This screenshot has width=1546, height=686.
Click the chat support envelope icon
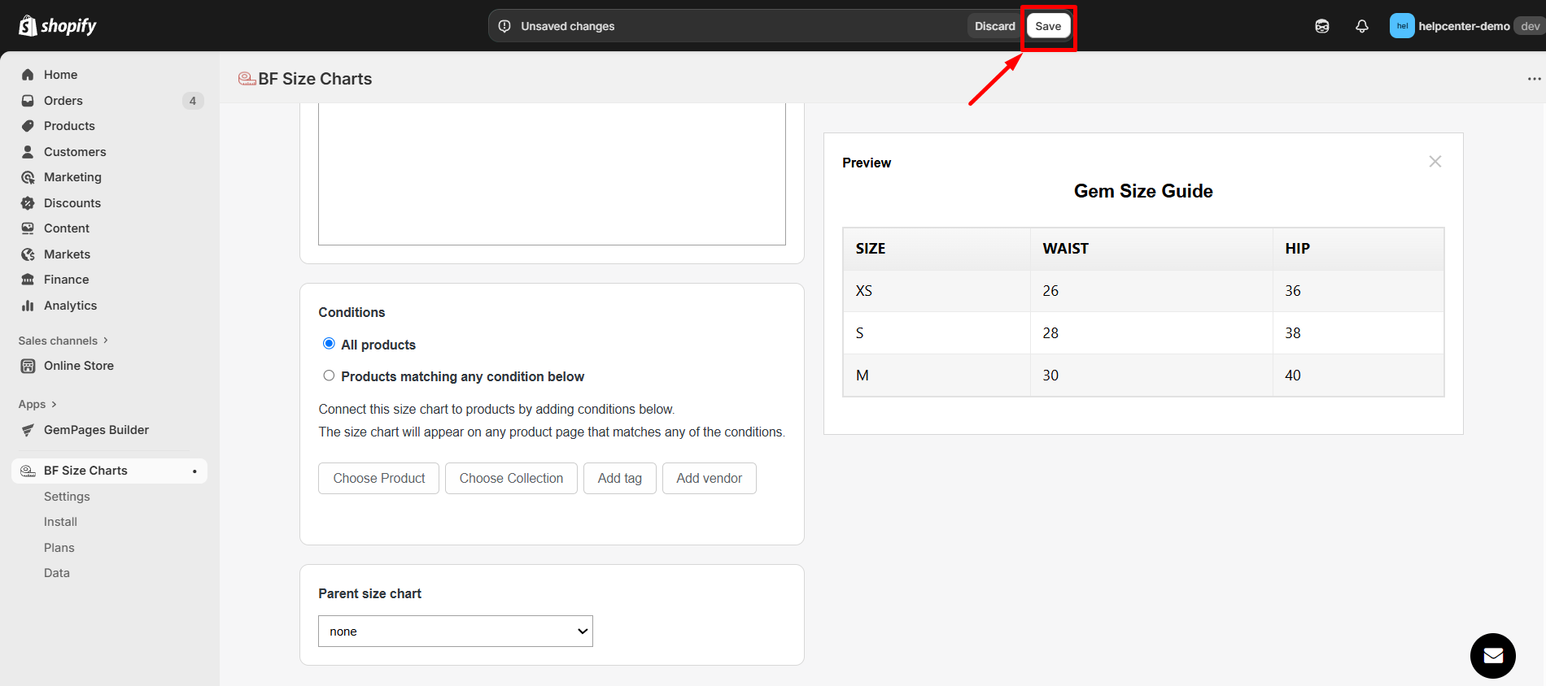tap(1492, 655)
